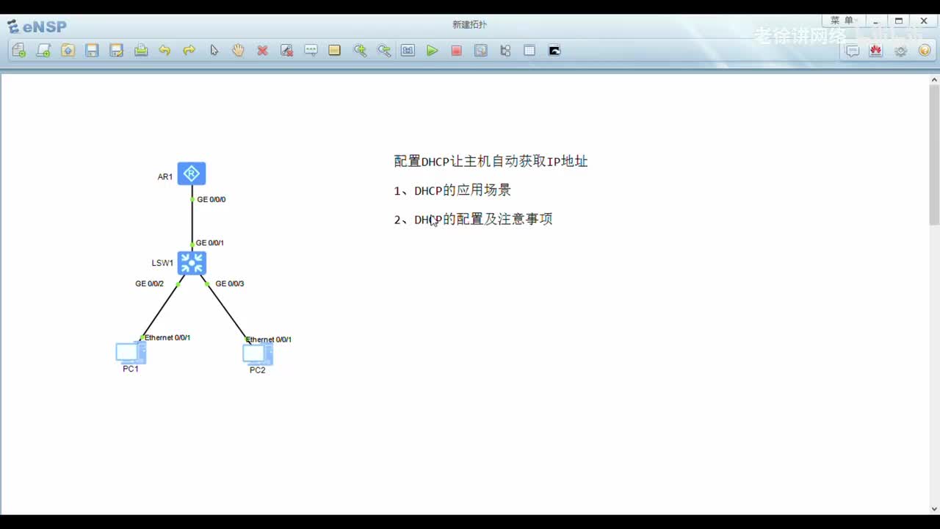Click the vertical scrollbar thumb

(x=934, y=155)
